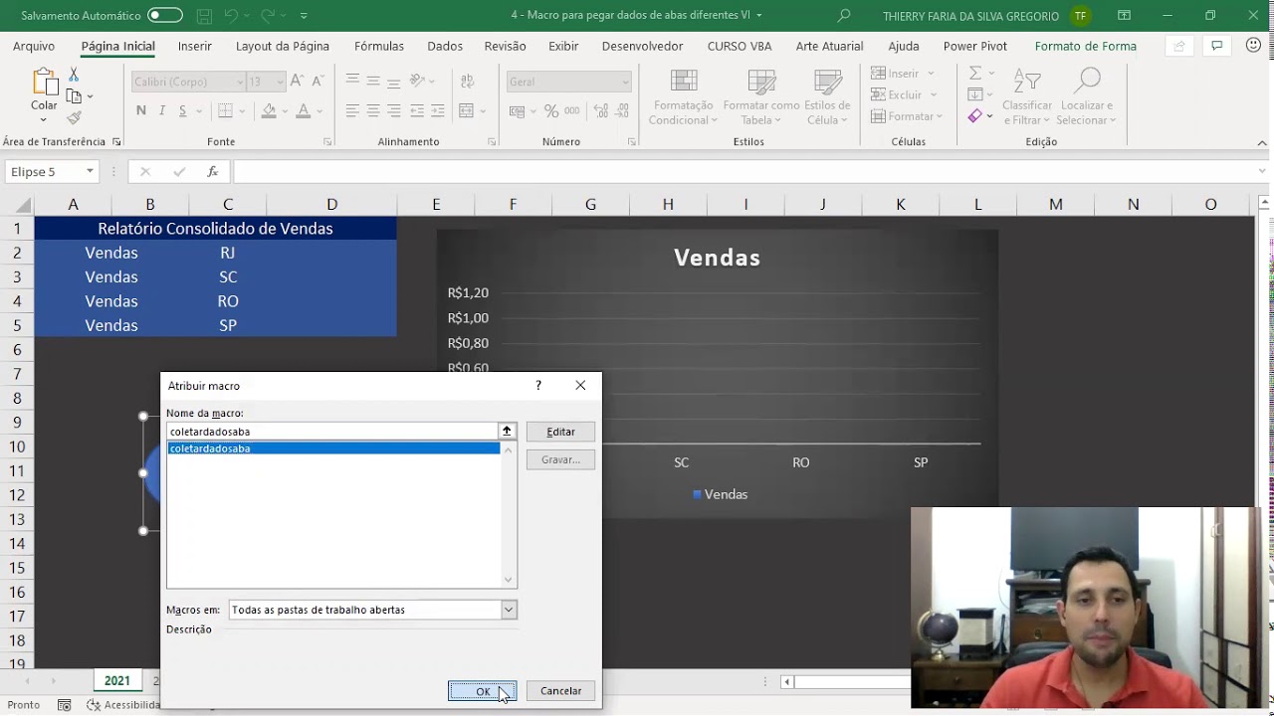Click the Editar button in dialog

pos(560,432)
